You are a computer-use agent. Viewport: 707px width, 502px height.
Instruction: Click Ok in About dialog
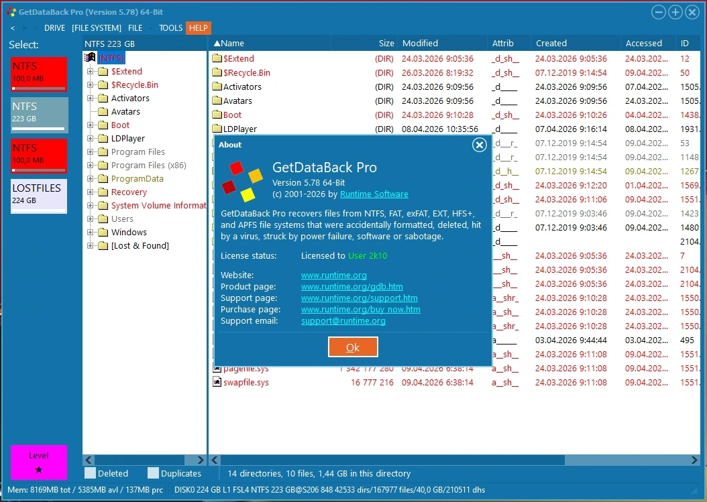tap(353, 347)
